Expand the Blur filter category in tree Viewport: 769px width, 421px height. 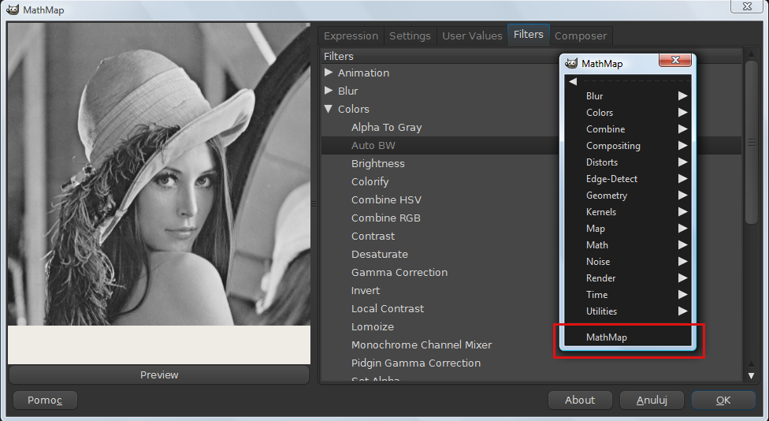point(329,91)
